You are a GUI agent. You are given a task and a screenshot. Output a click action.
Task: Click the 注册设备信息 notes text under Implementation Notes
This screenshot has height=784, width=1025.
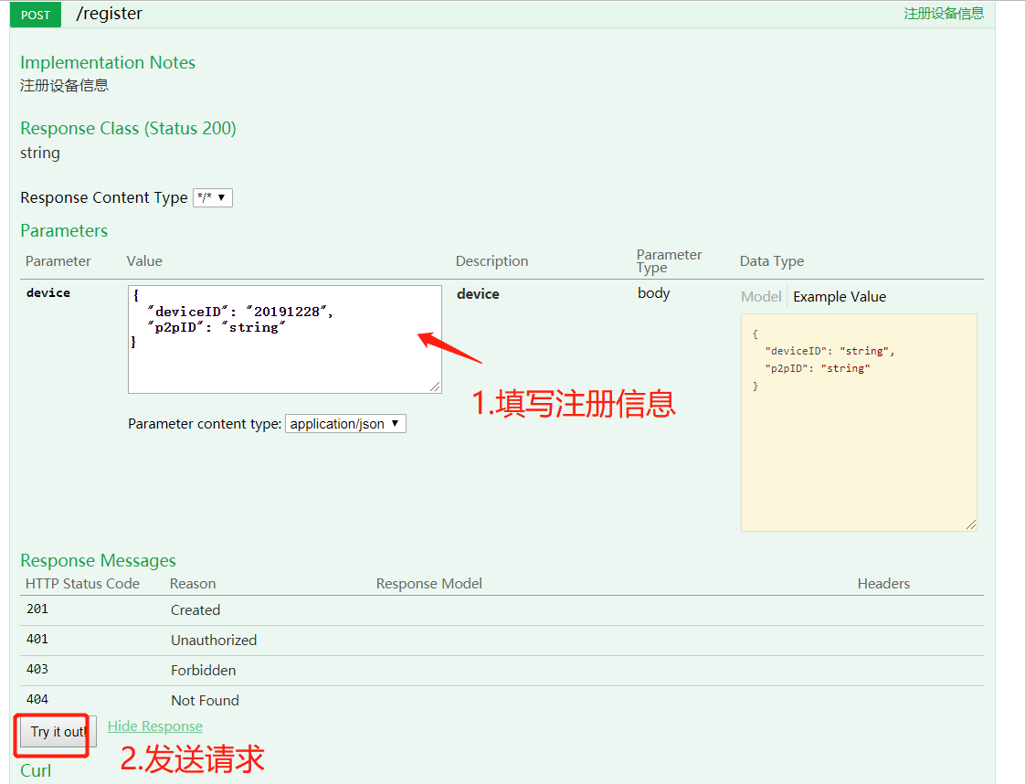64,86
